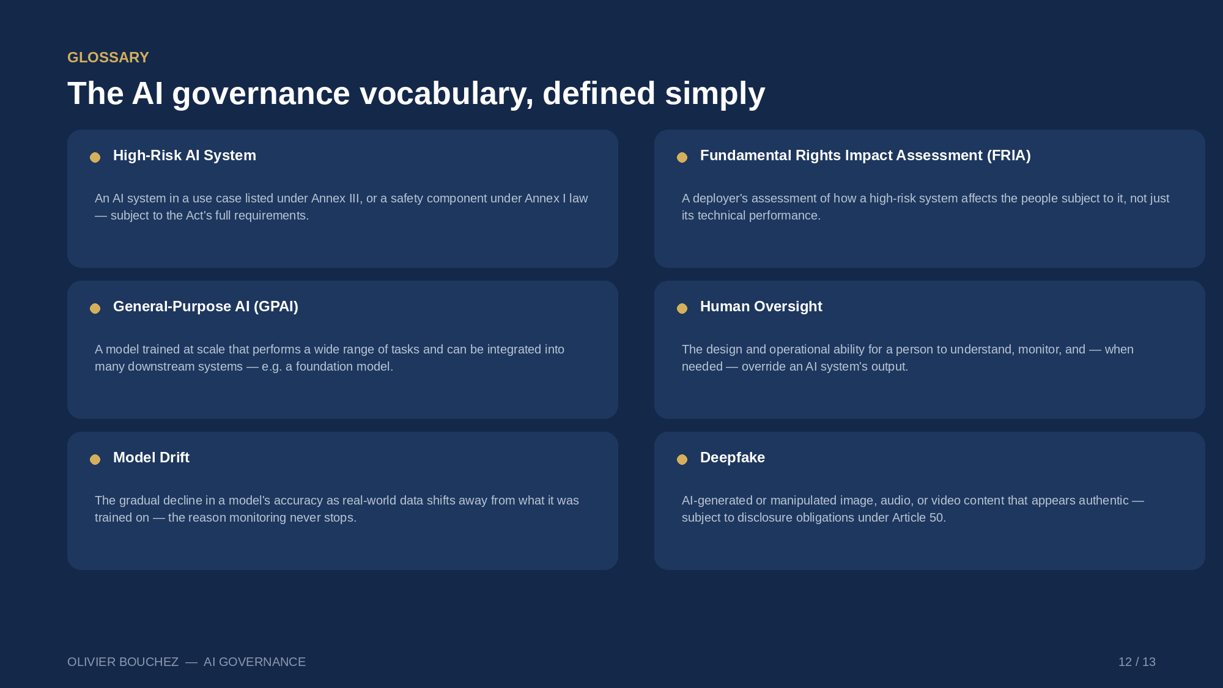Select the High-Risk AI System heading

(x=185, y=155)
